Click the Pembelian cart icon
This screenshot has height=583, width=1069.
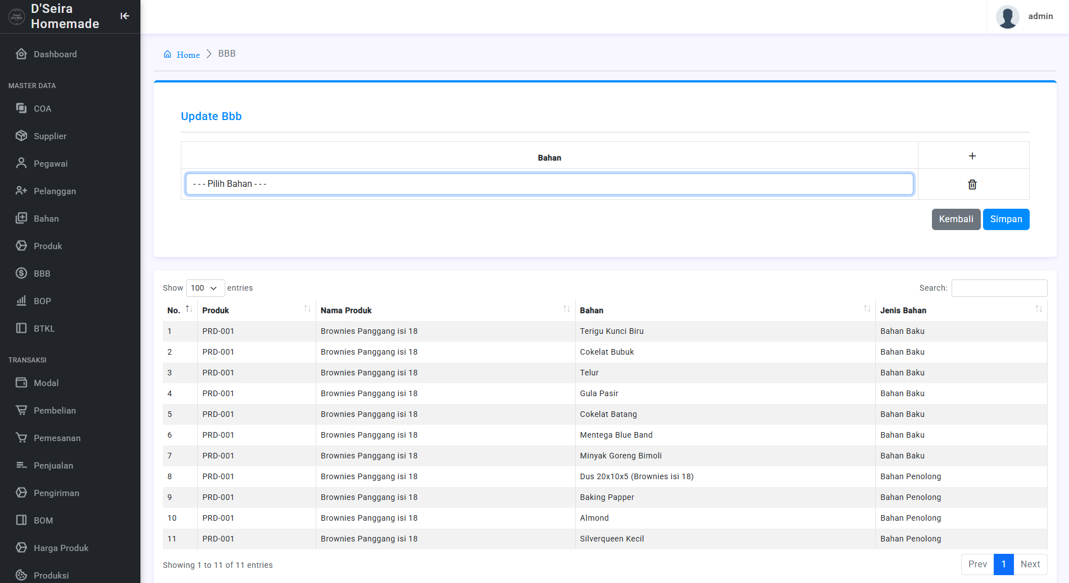point(21,410)
